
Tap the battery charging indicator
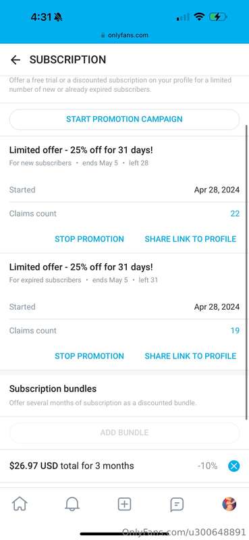[x=218, y=17]
